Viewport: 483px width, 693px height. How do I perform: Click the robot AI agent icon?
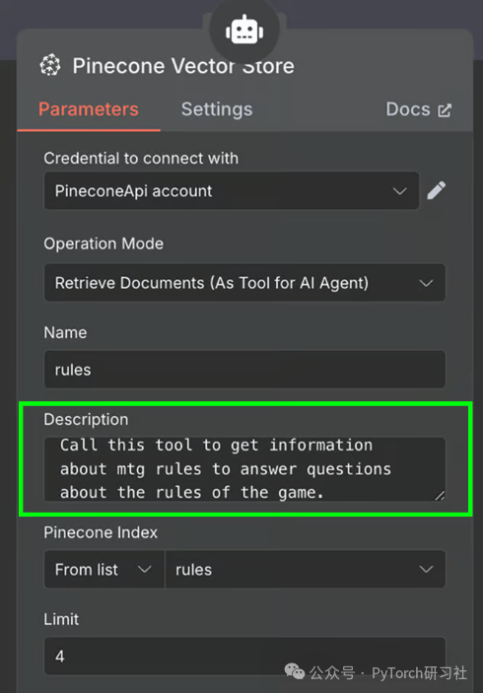tap(244, 30)
